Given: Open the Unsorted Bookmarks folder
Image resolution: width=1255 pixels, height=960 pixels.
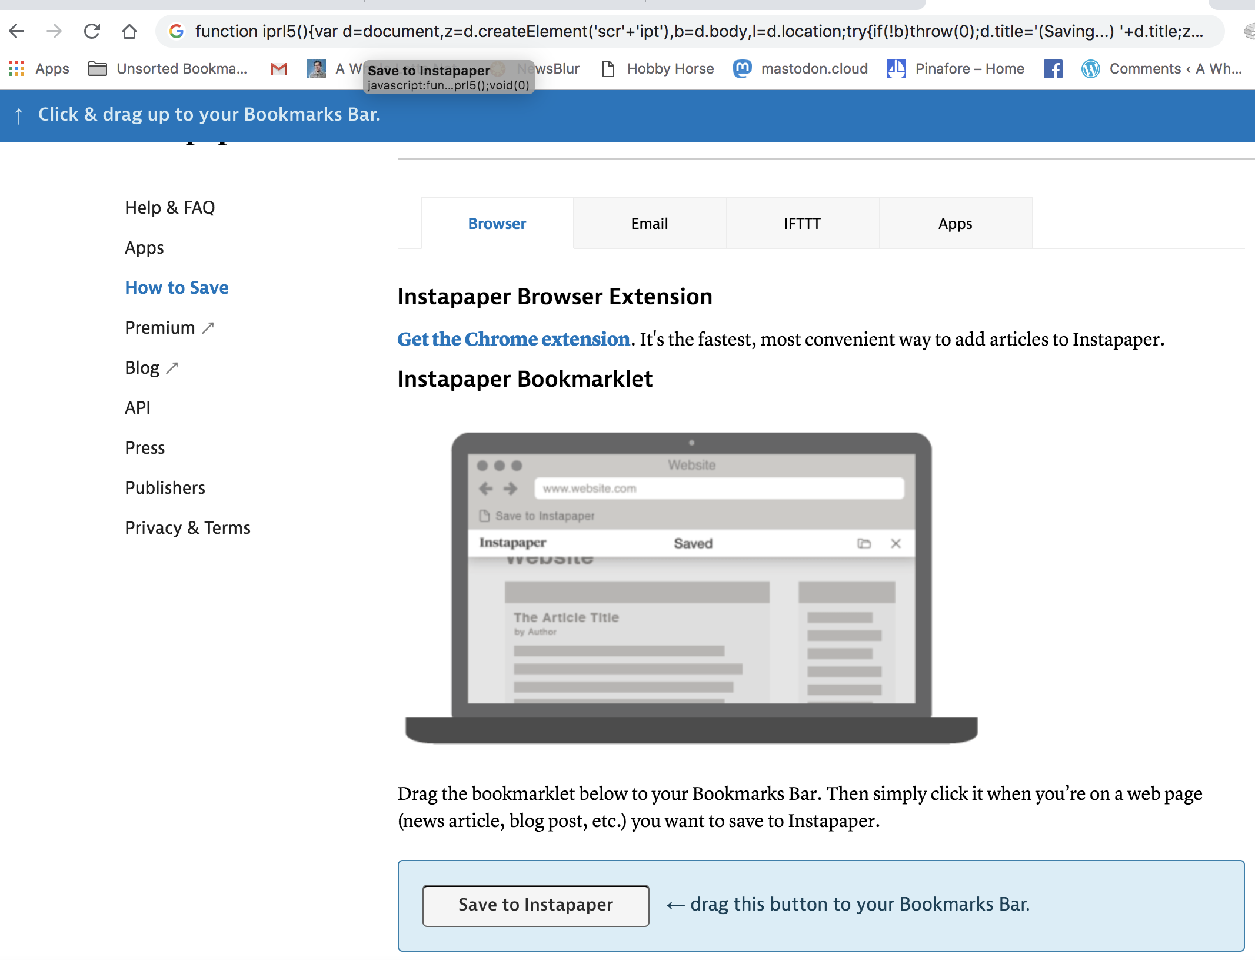Looking at the screenshot, I should pos(168,69).
